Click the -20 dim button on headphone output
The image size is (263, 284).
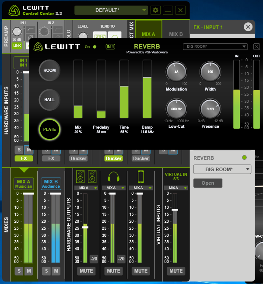coord(121,259)
